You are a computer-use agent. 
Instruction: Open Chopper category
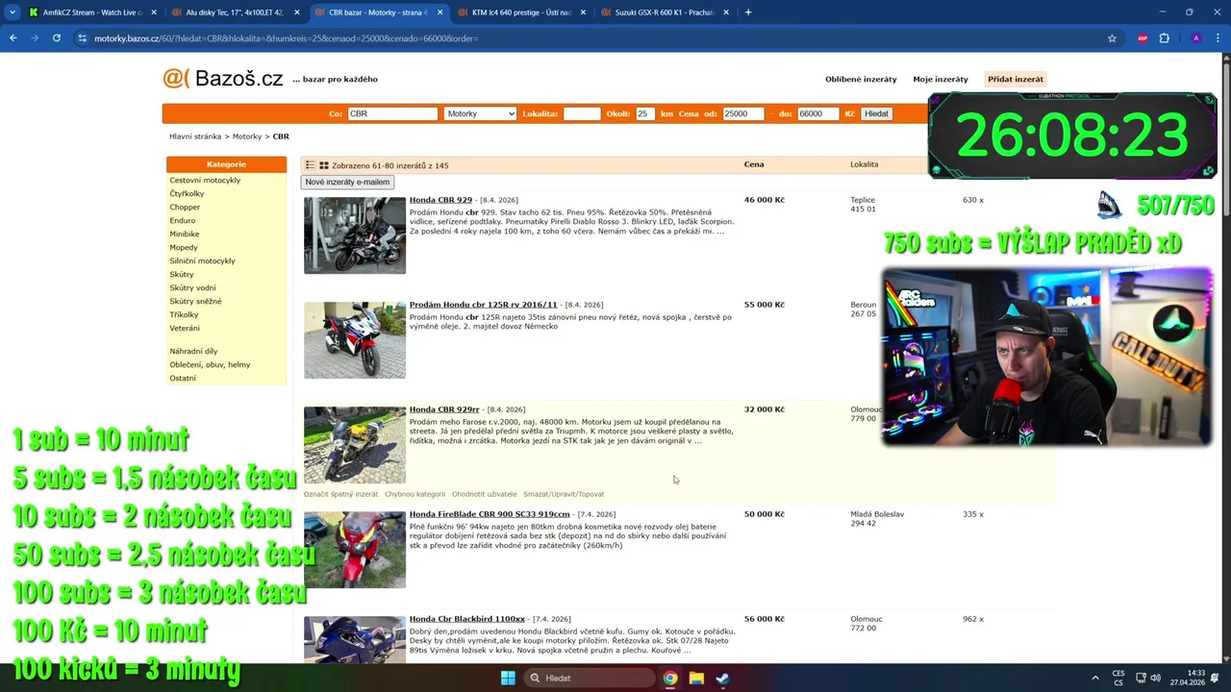pos(185,207)
